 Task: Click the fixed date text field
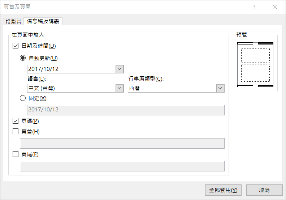pyautogui.click(x=126, y=110)
